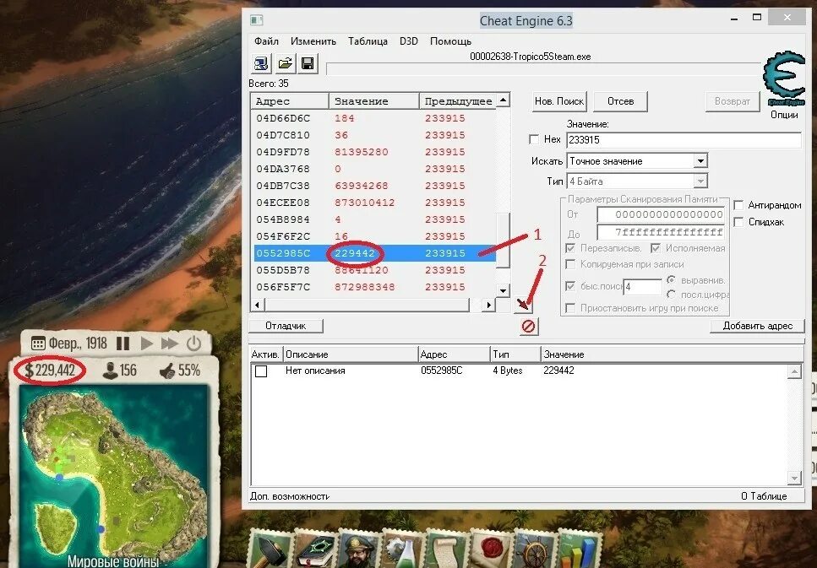Toggle Копируемая при записи checkbox
This screenshot has height=568, width=817.
570,264
